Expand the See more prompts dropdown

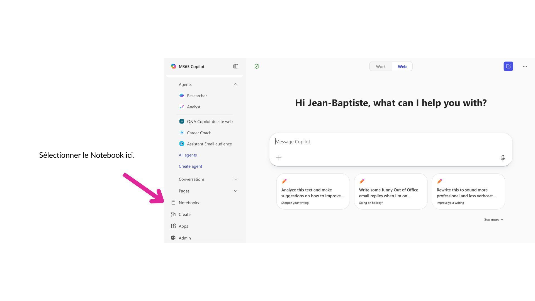point(494,220)
